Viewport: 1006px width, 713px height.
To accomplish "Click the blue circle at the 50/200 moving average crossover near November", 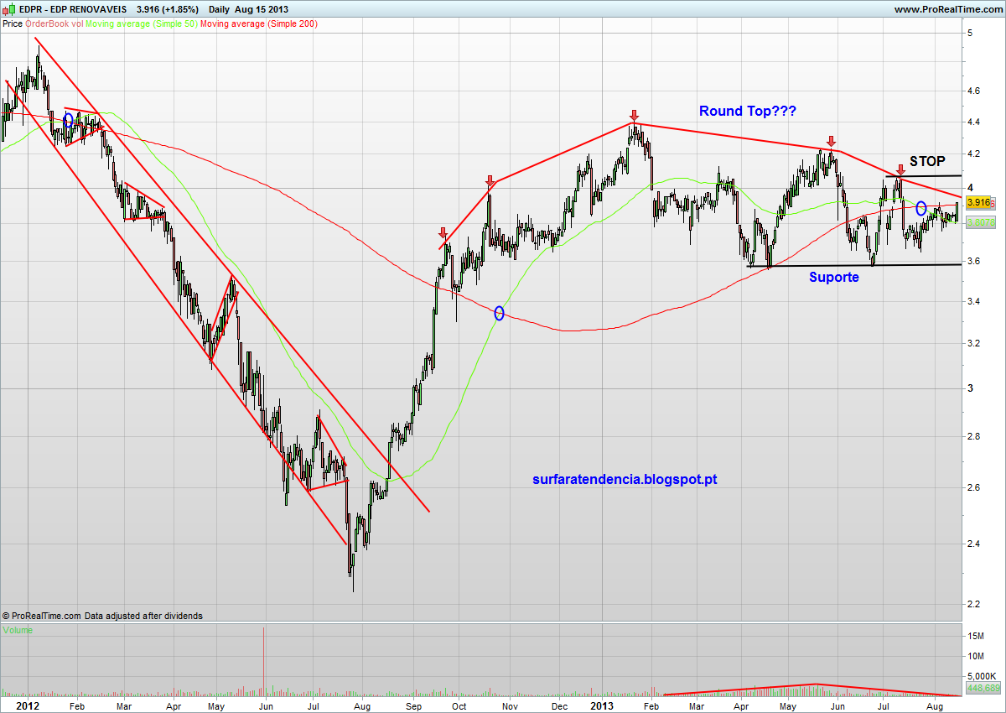I will point(500,313).
